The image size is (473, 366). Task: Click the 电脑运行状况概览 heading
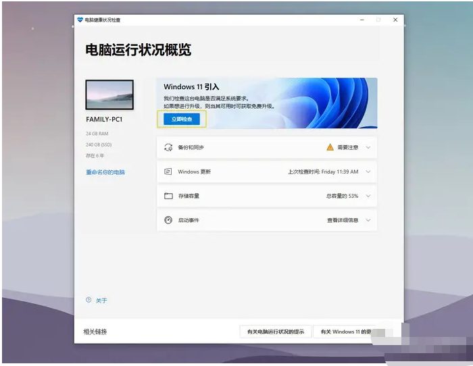138,50
